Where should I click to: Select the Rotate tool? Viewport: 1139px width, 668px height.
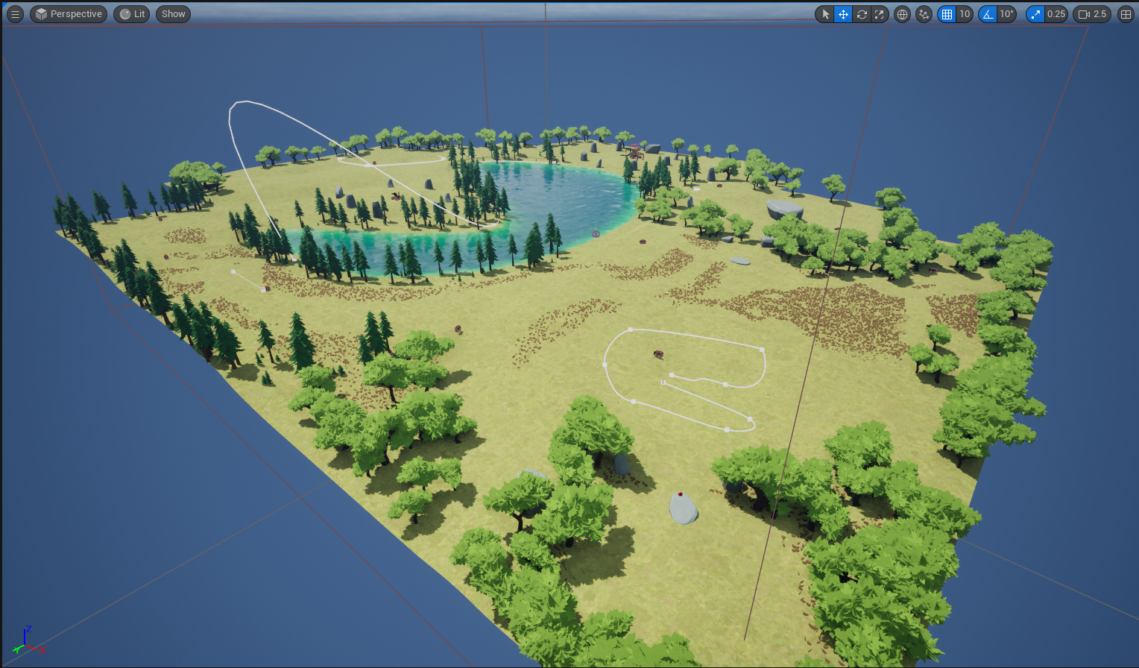pos(862,14)
